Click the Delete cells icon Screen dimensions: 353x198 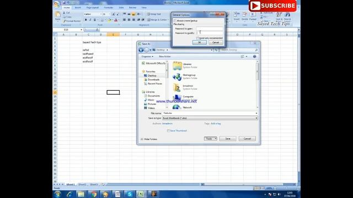point(244,15)
